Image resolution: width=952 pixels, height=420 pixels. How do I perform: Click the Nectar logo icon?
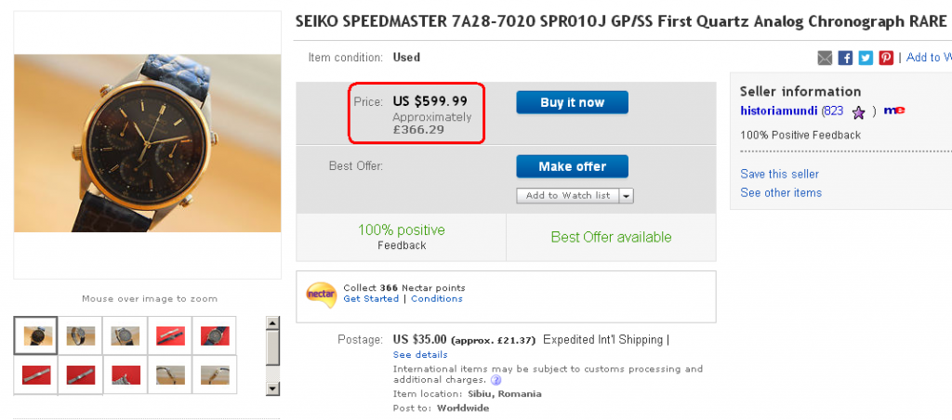pos(320,293)
